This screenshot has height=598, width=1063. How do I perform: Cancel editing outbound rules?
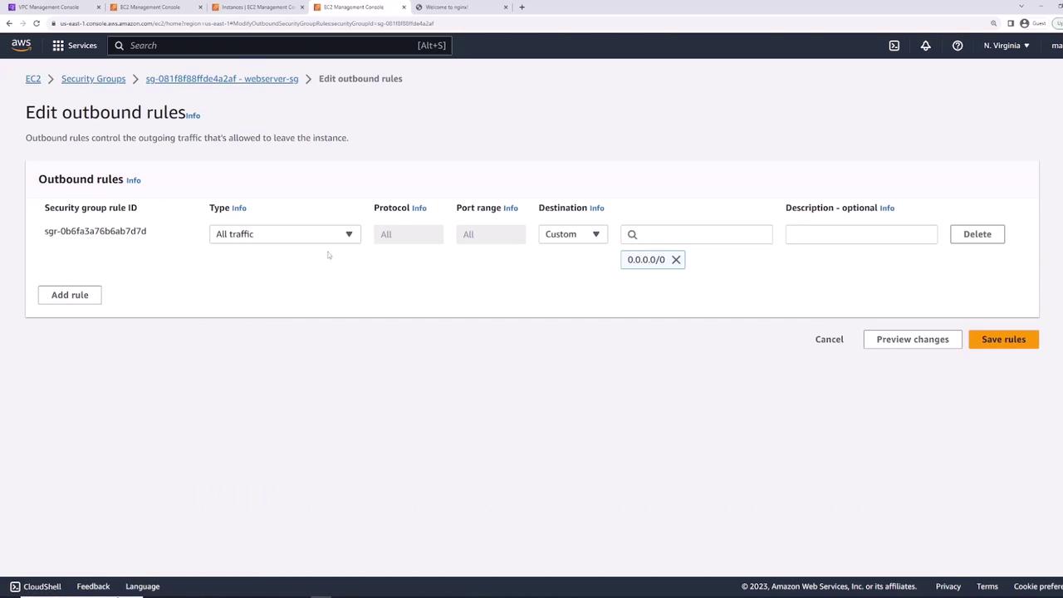(x=829, y=340)
